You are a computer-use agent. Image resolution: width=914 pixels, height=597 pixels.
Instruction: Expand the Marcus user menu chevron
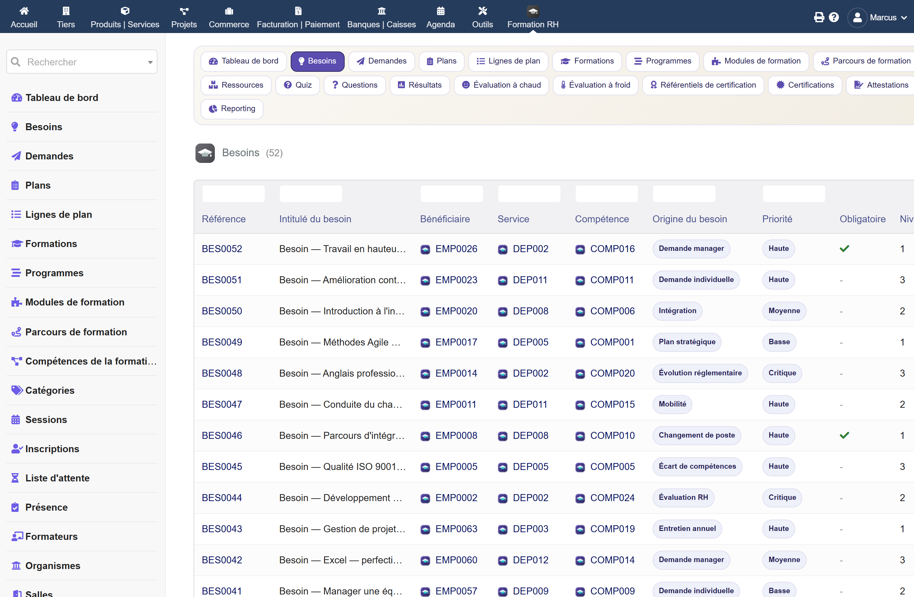904,18
